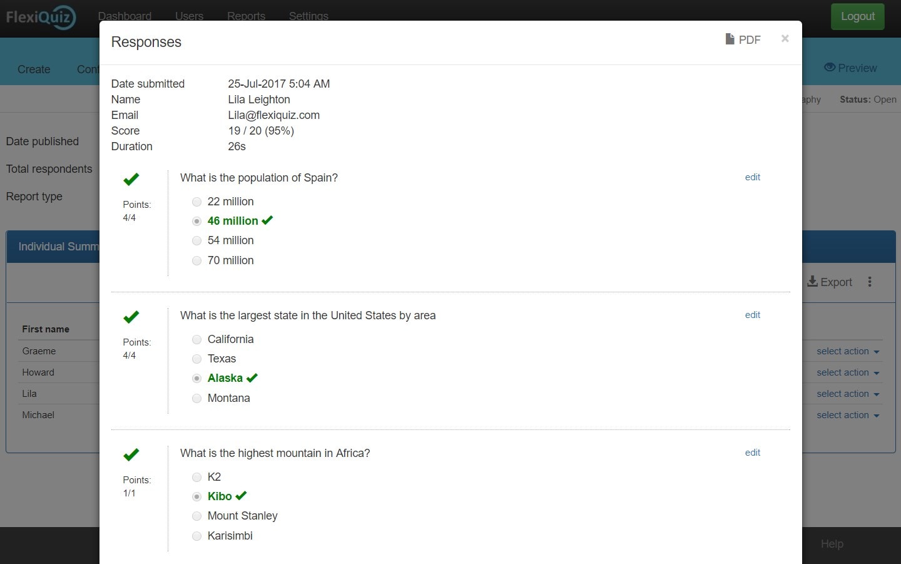Open the Reports menu

pos(246,16)
